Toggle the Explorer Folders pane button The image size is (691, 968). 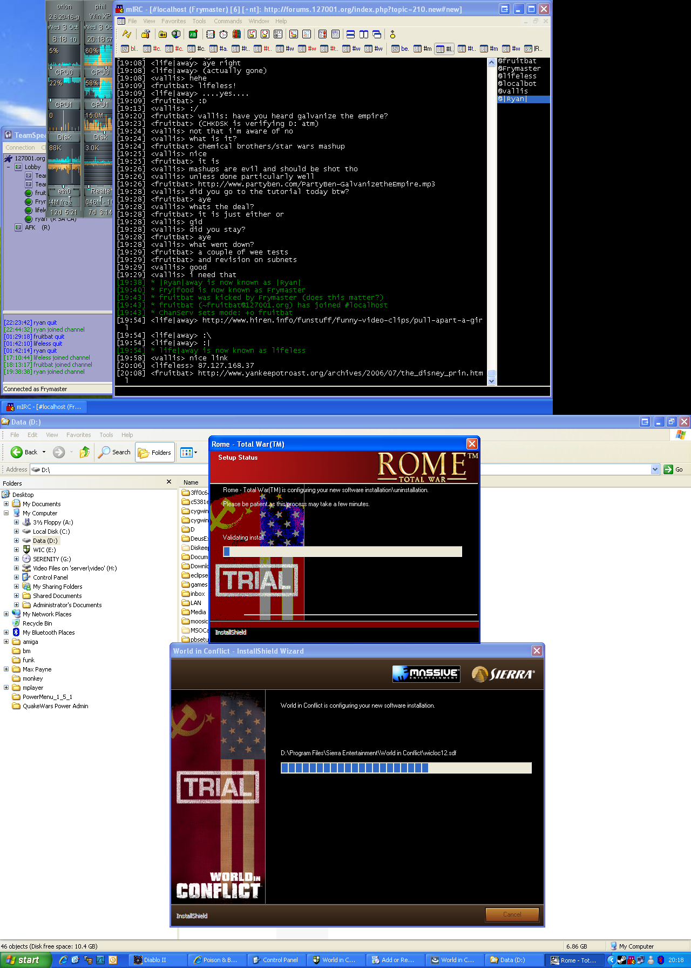[154, 453]
